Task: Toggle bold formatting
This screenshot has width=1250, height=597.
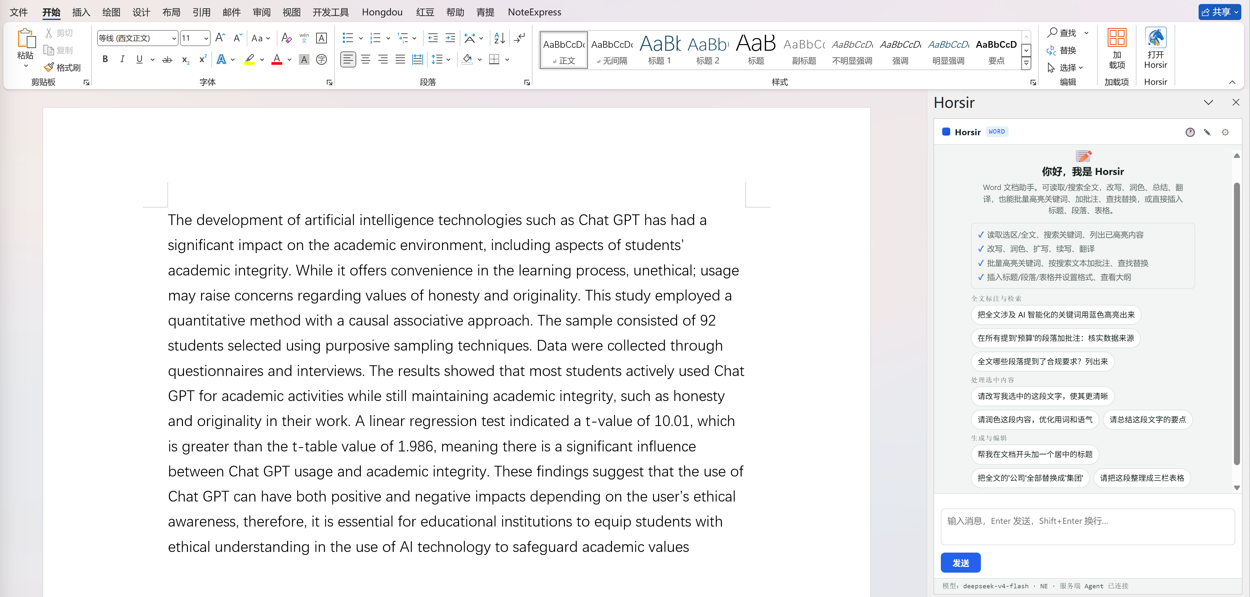Action: pyautogui.click(x=105, y=59)
